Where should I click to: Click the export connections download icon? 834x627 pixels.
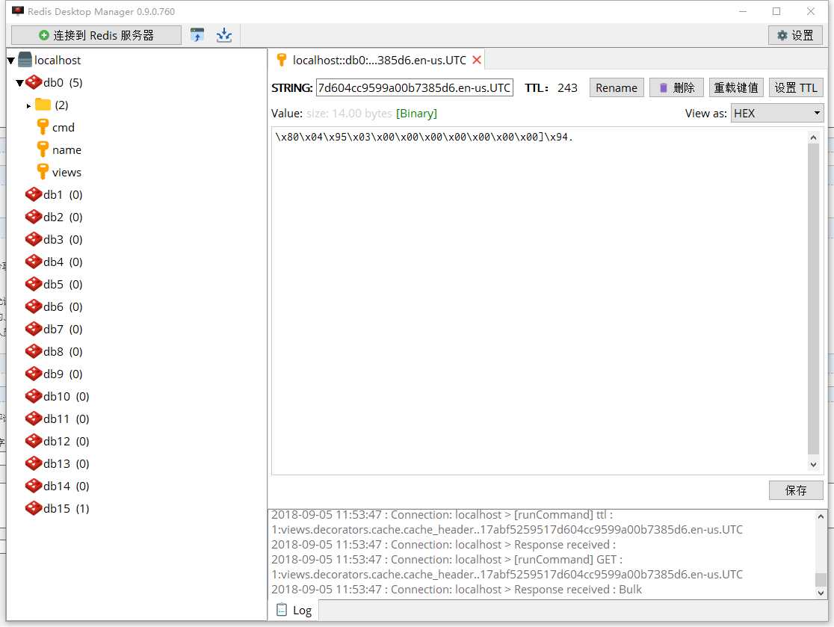tap(224, 35)
